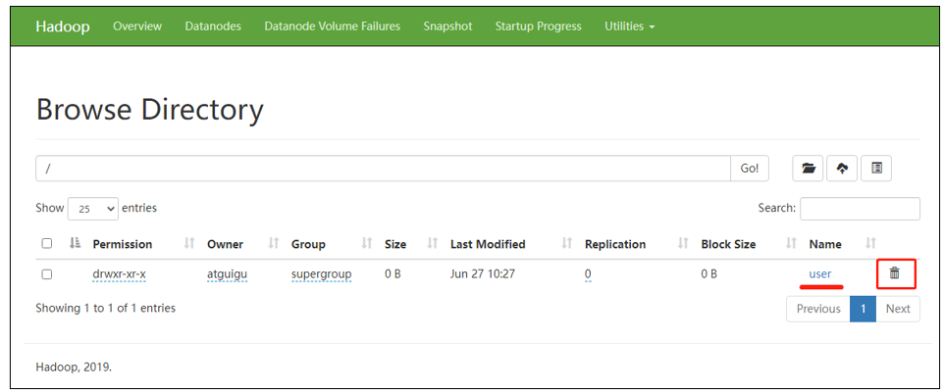
Task: Open the user directory link
Action: pos(820,273)
